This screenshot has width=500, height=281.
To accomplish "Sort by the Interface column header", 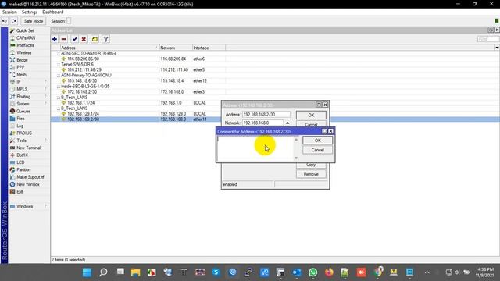I will [x=209, y=48].
